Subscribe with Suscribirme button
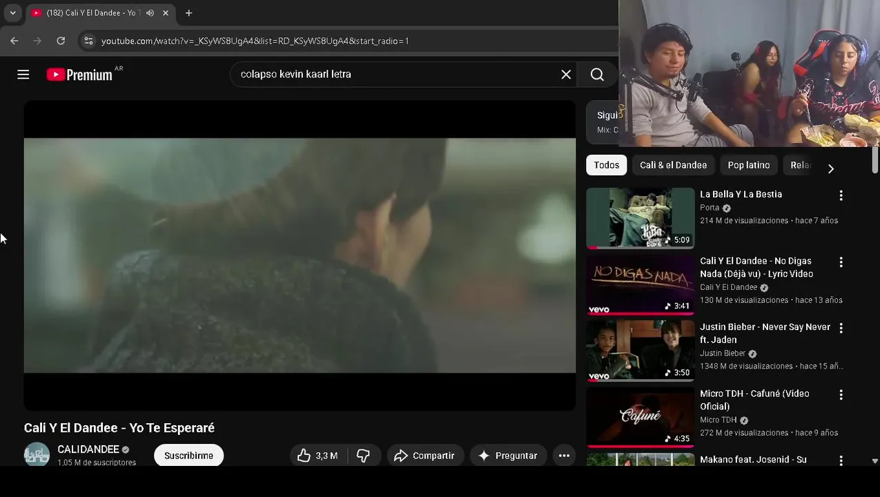Screen dimensions: 880x497 click(188, 456)
